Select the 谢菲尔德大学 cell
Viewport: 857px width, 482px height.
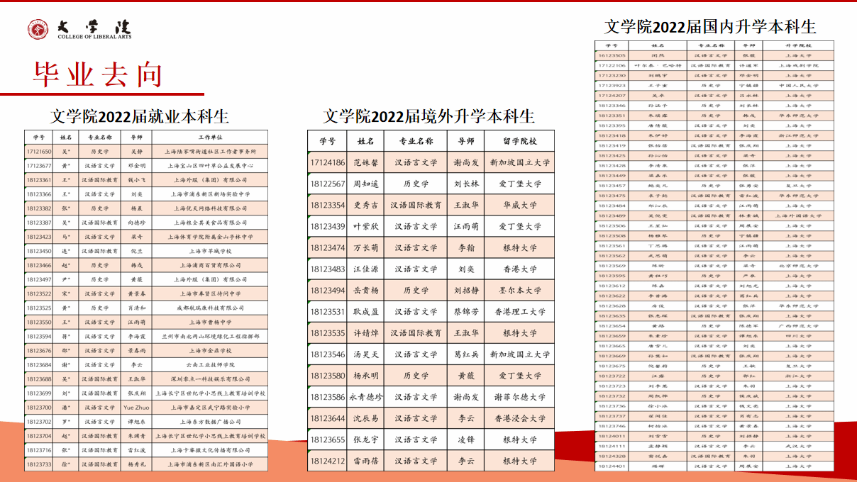coord(519,398)
